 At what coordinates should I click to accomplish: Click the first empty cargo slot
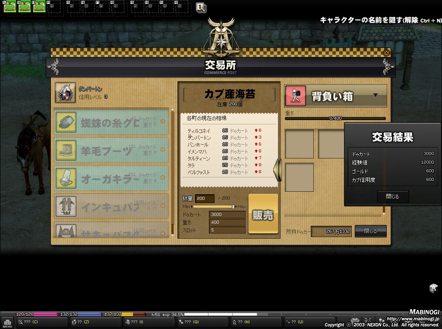pos(300,144)
